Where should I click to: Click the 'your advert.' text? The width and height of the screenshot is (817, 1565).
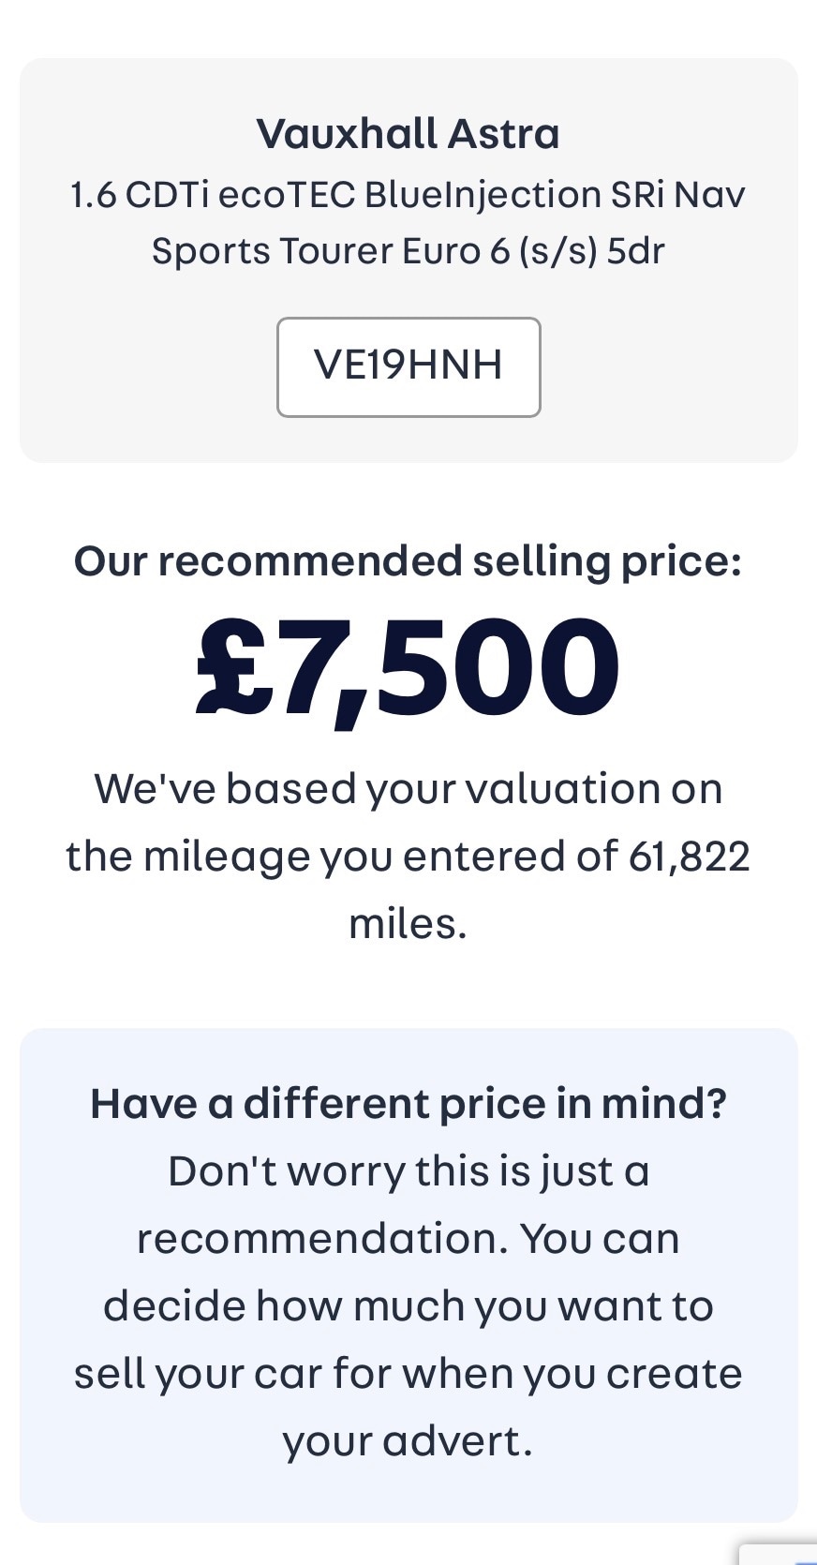coord(408,1441)
